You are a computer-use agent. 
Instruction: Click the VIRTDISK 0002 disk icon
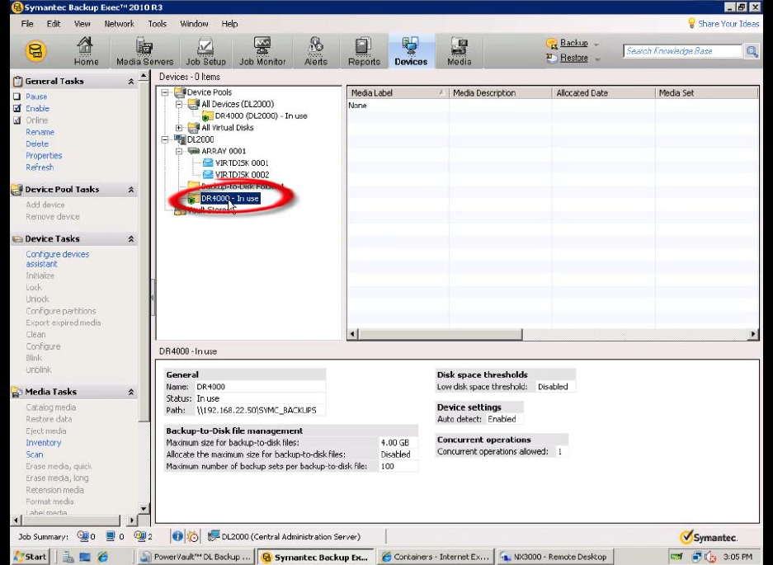(x=208, y=175)
